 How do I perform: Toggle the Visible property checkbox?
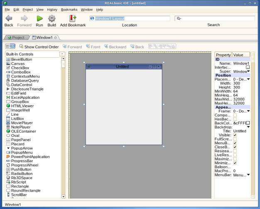click(x=235, y=135)
